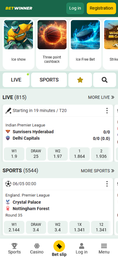This screenshot has height=258, width=118.
Task: Open options menu for Crystal Palace match
Action: point(107,184)
